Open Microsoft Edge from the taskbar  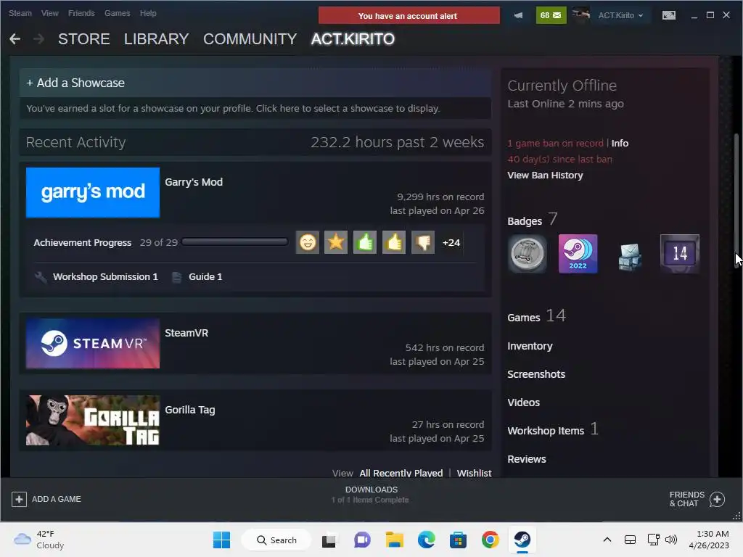click(x=427, y=540)
